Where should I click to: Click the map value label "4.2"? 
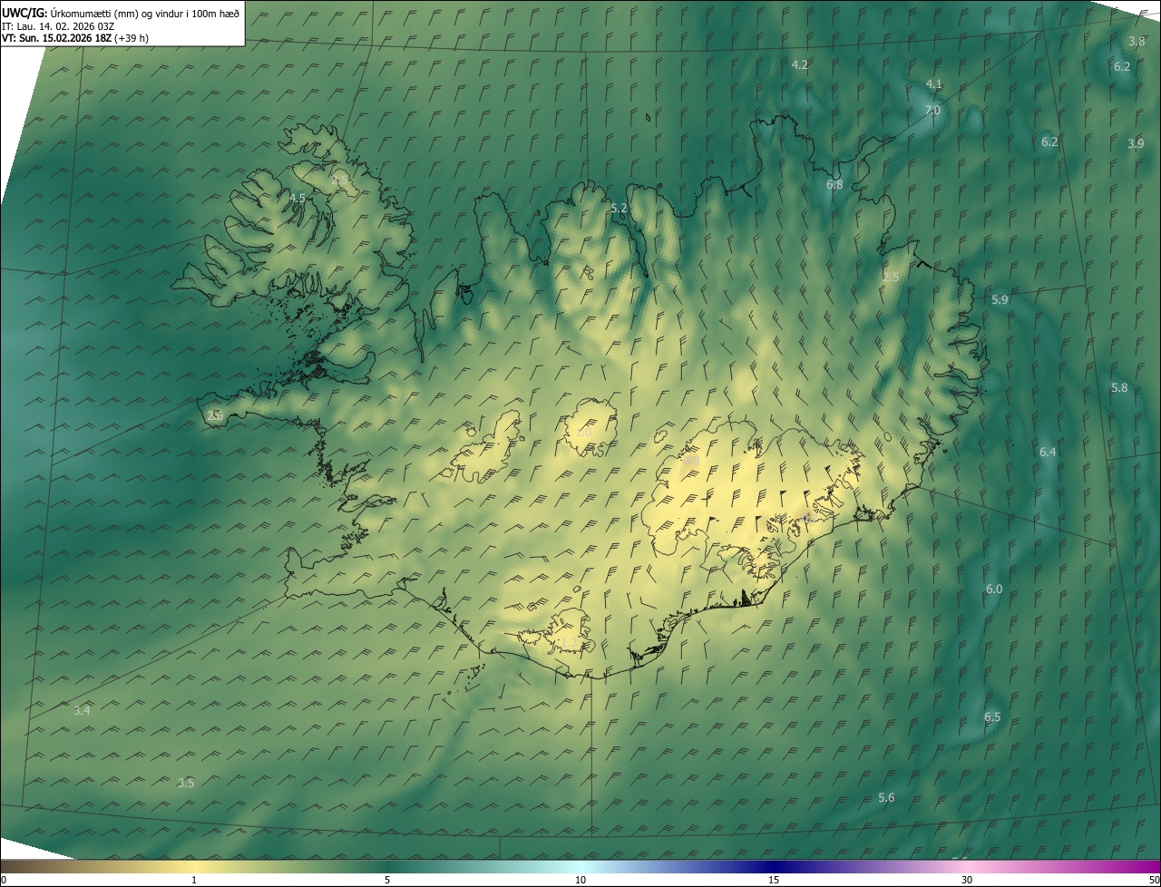tap(800, 64)
